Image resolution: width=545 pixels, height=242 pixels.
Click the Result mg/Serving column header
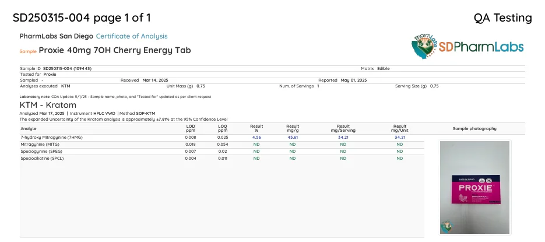coord(343,128)
